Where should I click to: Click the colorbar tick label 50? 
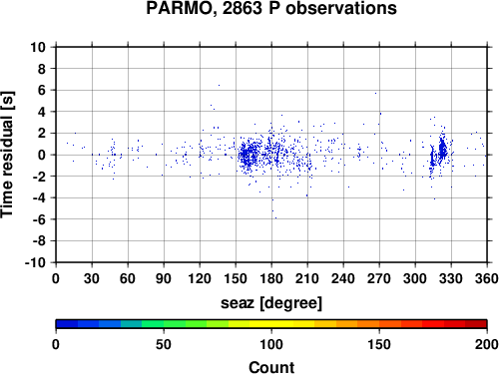pos(164,344)
